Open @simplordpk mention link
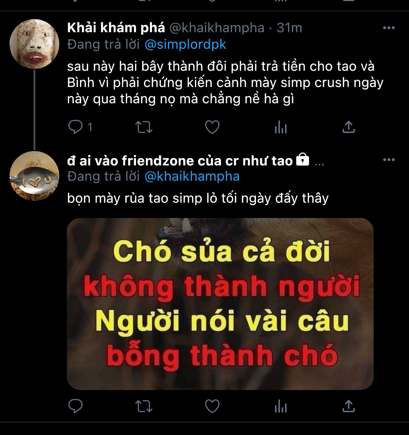 pyautogui.click(x=185, y=45)
